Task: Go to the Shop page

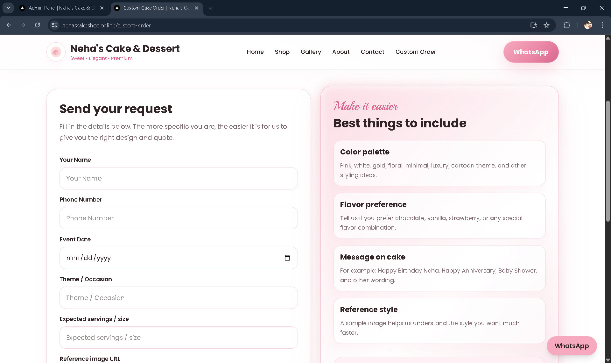Action: [x=282, y=52]
